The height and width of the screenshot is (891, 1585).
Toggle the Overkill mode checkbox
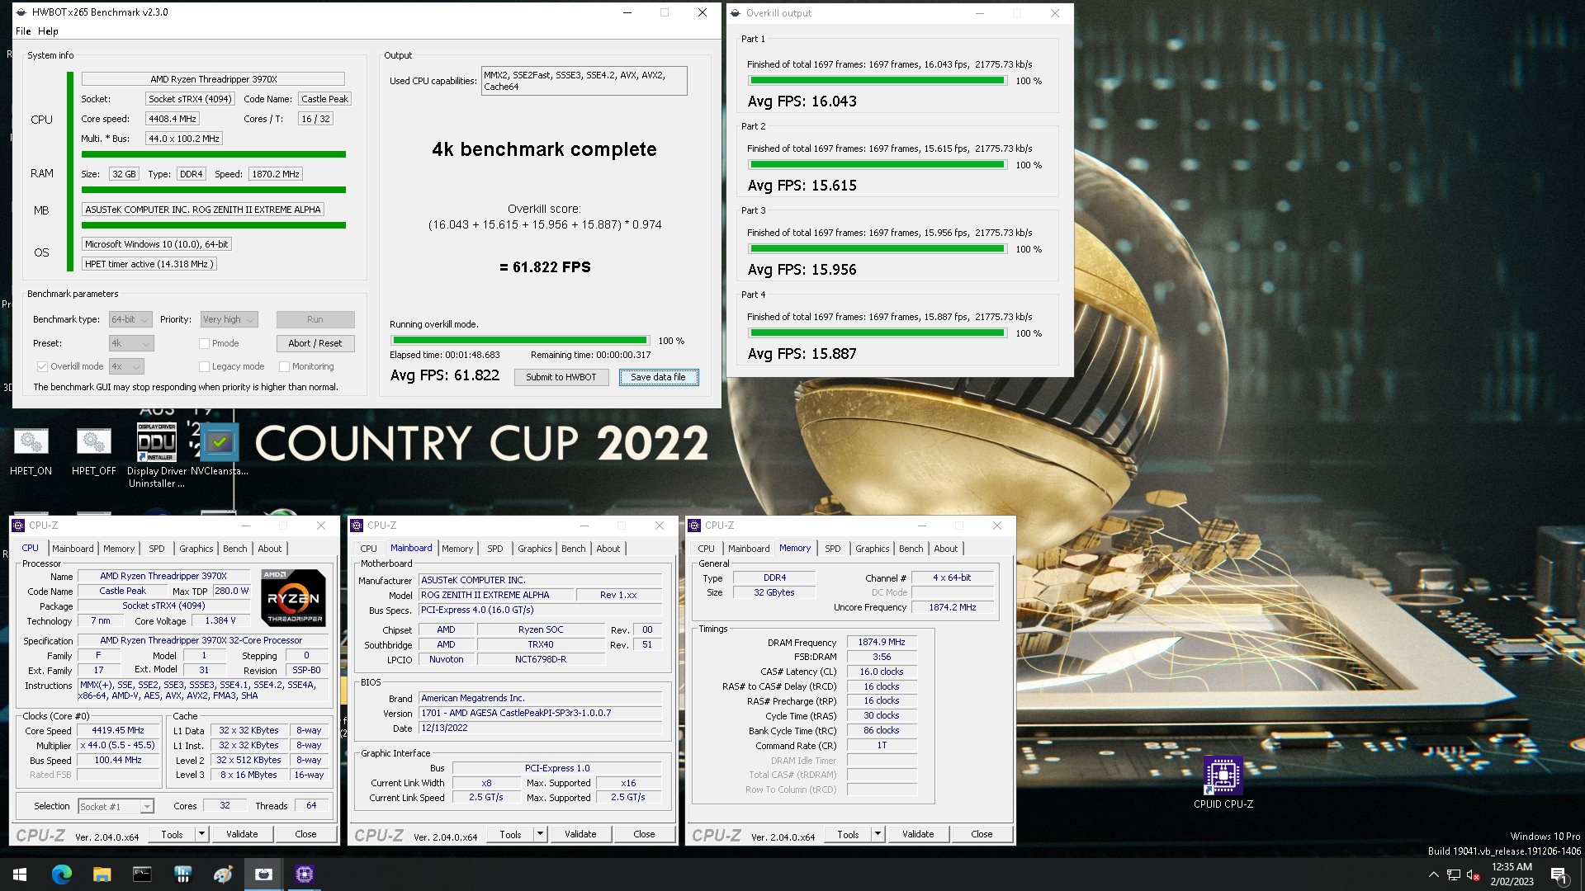coord(42,366)
